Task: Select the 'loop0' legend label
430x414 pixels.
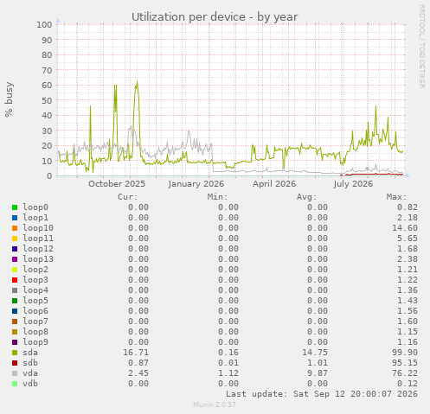Action: pos(35,207)
